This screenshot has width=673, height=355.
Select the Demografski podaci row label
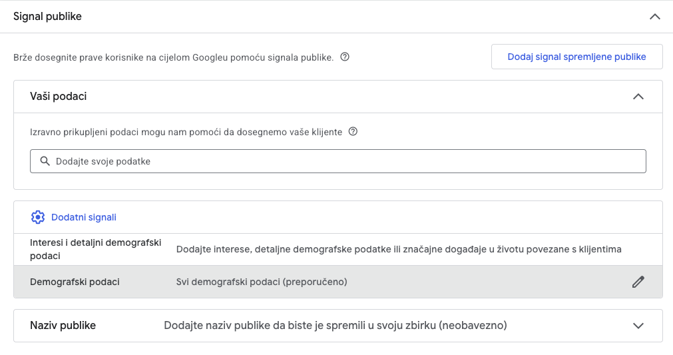[75, 282]
